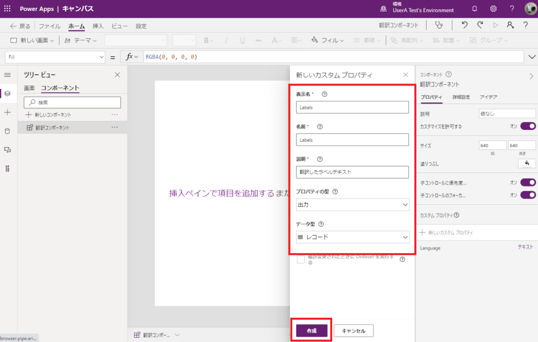Toggle 子コントロールに優先度 switch
The image size is (538, 342).
click(527, 182)
